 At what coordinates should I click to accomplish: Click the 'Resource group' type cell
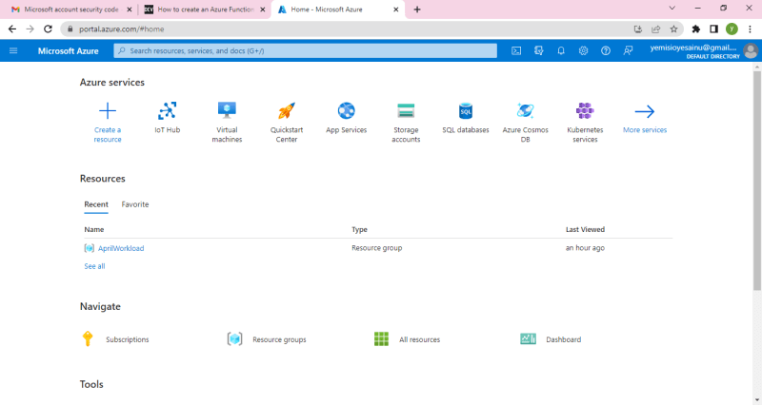click(376, 248)
